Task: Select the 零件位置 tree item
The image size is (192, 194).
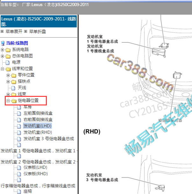Action: (26, 75)
